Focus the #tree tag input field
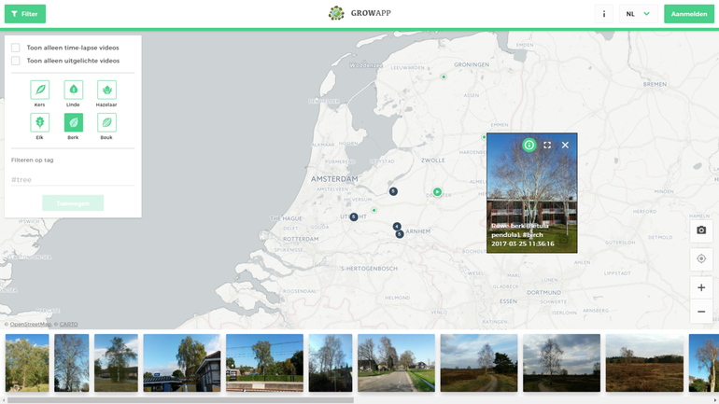Viewport: 719px width, 404px height. pos(73,179)
